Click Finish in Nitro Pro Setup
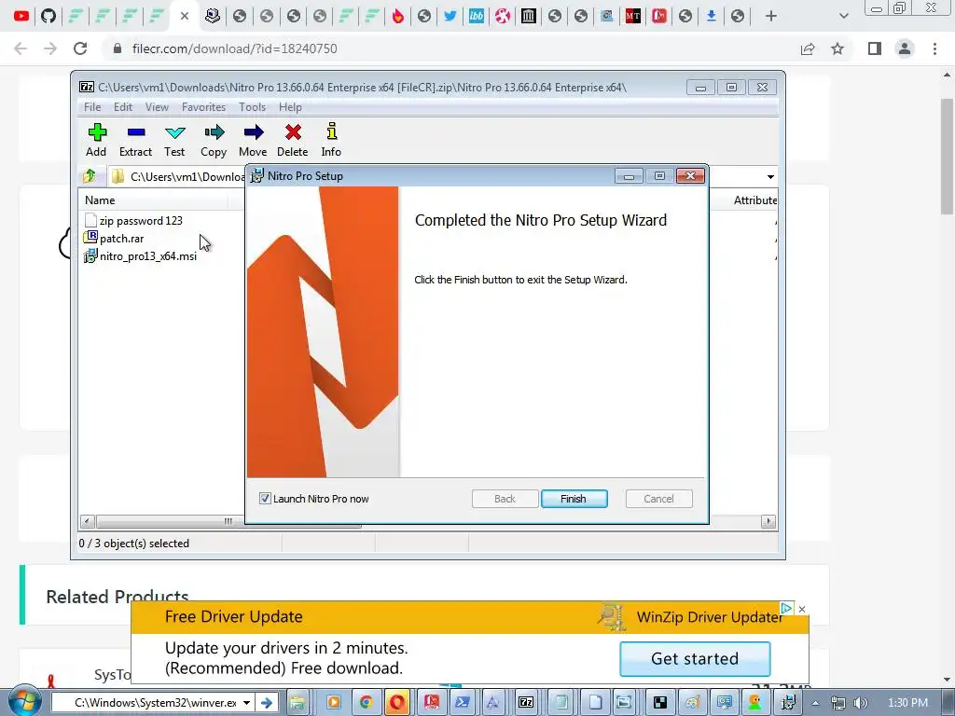The height and width of the screenshot is (716, 955). click(x=574, y=499)
